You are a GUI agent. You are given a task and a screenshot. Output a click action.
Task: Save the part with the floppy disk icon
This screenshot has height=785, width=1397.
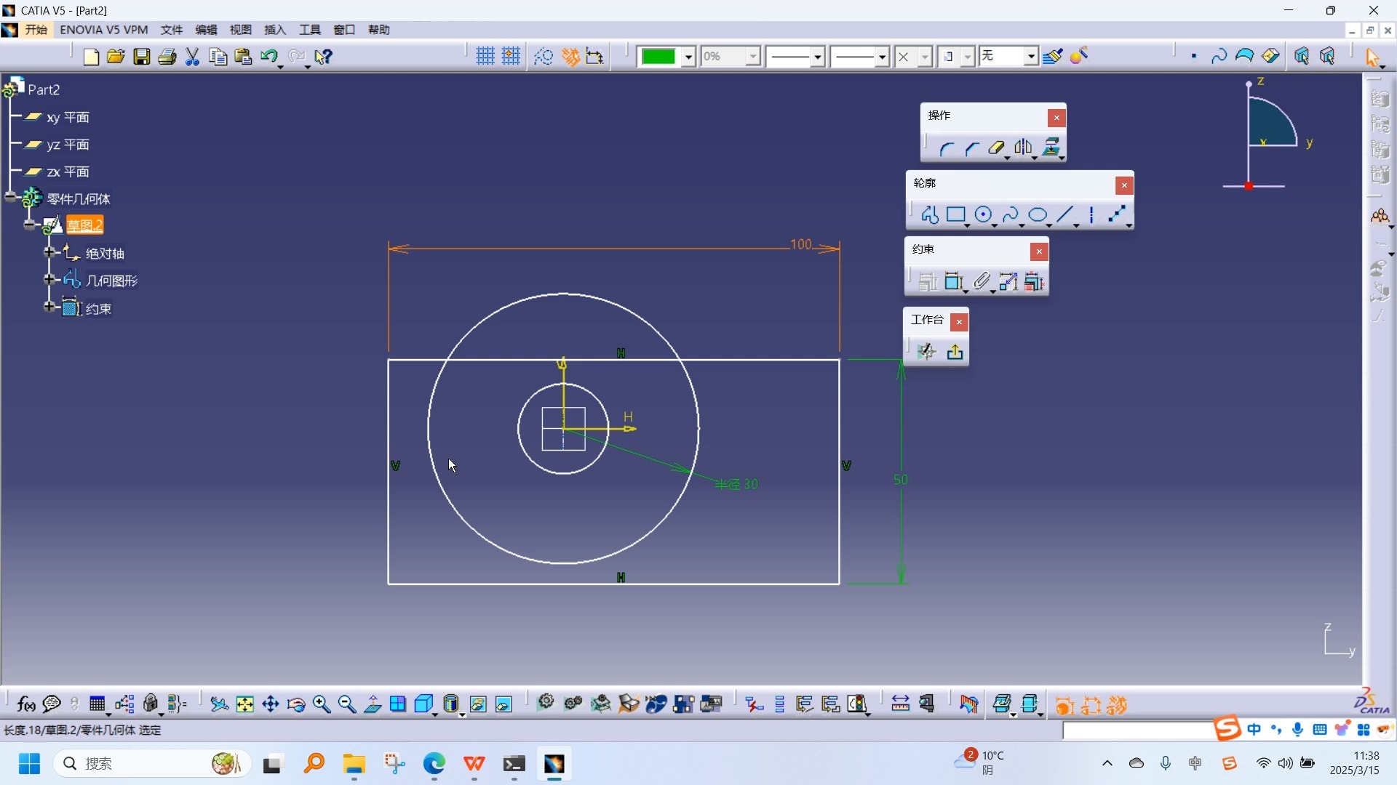click(142, 57)
